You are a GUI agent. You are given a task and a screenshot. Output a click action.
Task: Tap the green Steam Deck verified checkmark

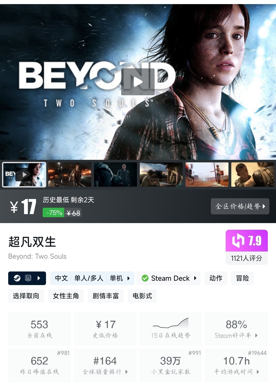(145, 278)
